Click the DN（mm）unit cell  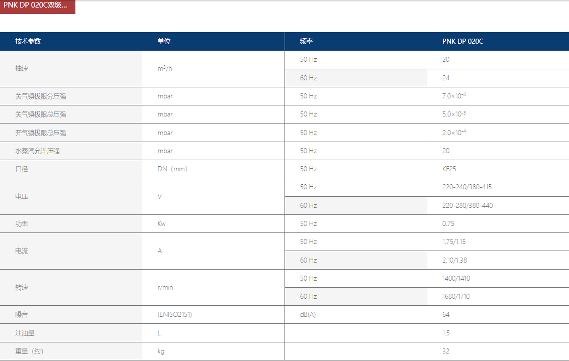tap(172, 169)
